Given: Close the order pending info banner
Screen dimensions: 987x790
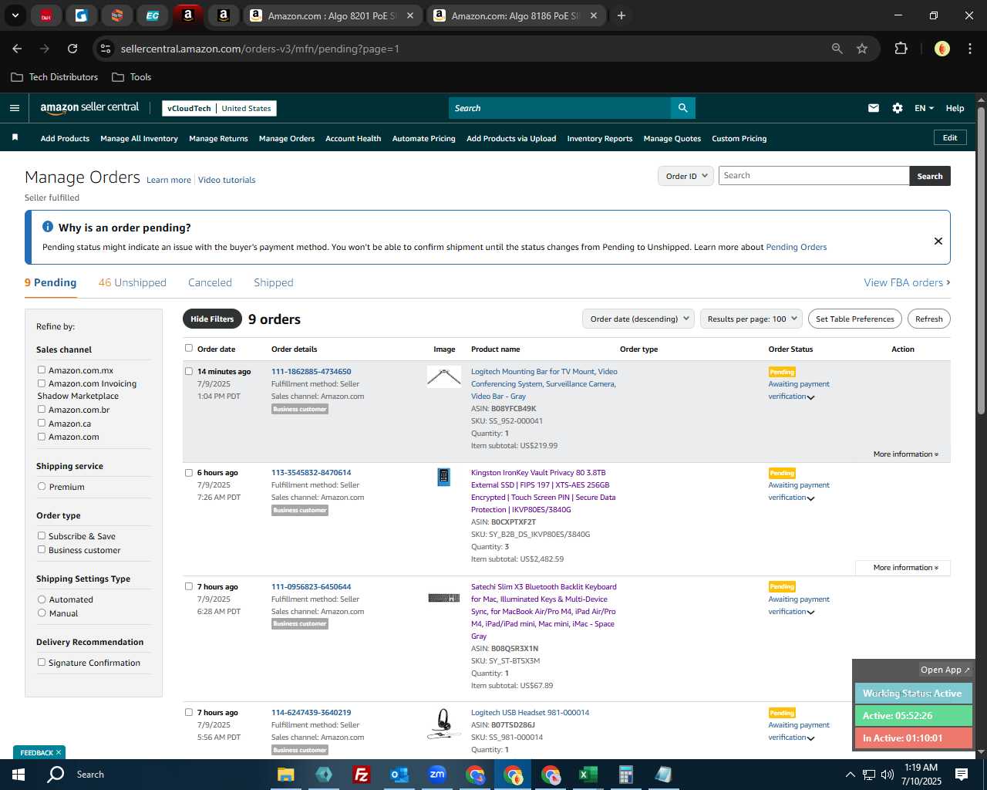Looking at the screenshot, I should pos(938,241).
